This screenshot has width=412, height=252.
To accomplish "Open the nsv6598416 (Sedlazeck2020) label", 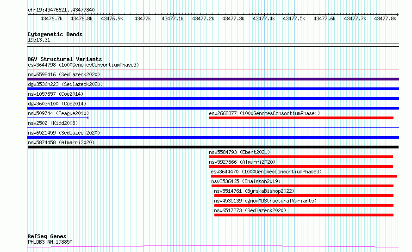I will 64,74.
